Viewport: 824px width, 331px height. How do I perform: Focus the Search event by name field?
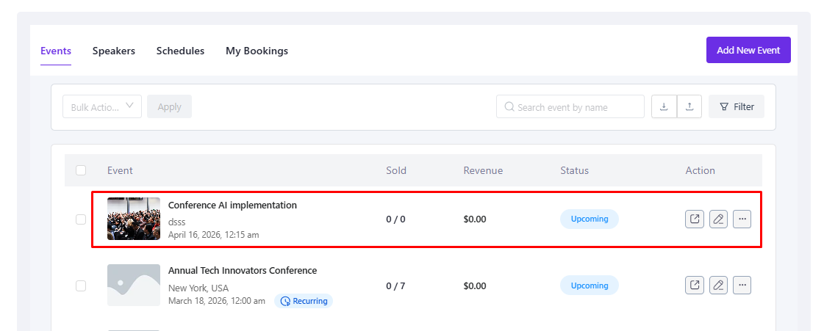(x=570, y=107)
